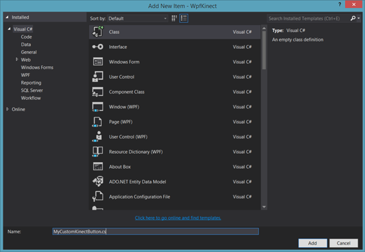Select the Class template icon

coord(98,32)
